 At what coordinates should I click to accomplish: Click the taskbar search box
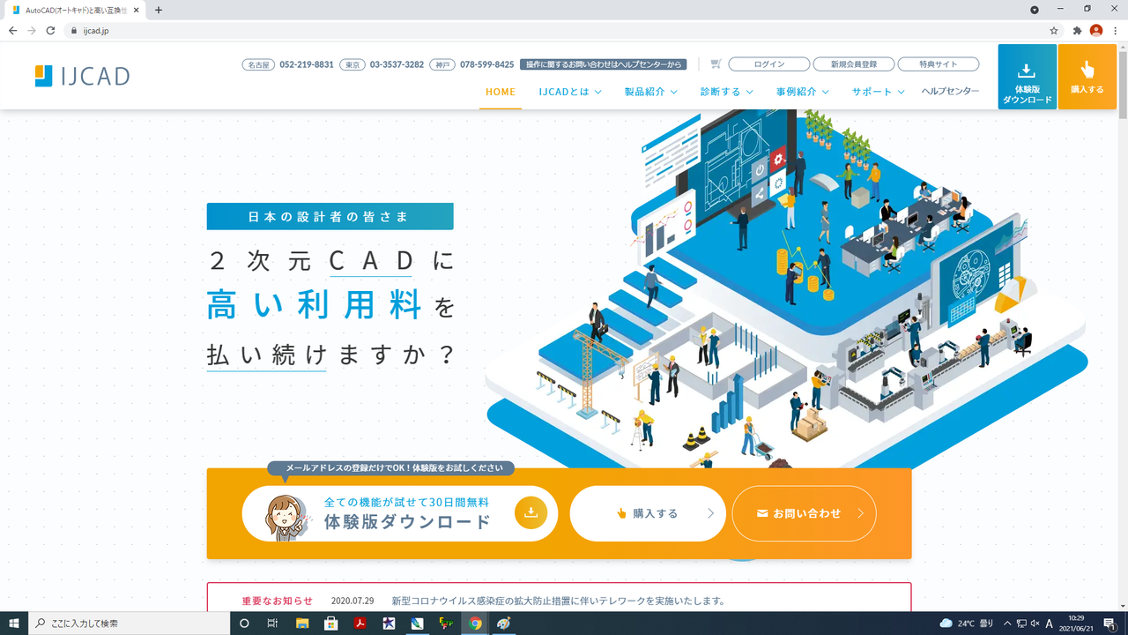(x=129, y=623)
